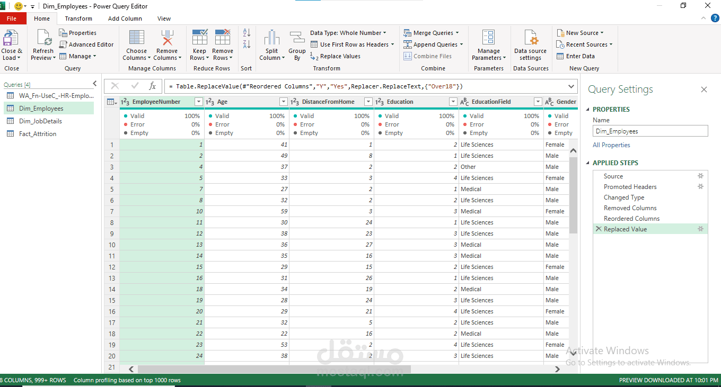Open the All Properties link

(611, 145)
